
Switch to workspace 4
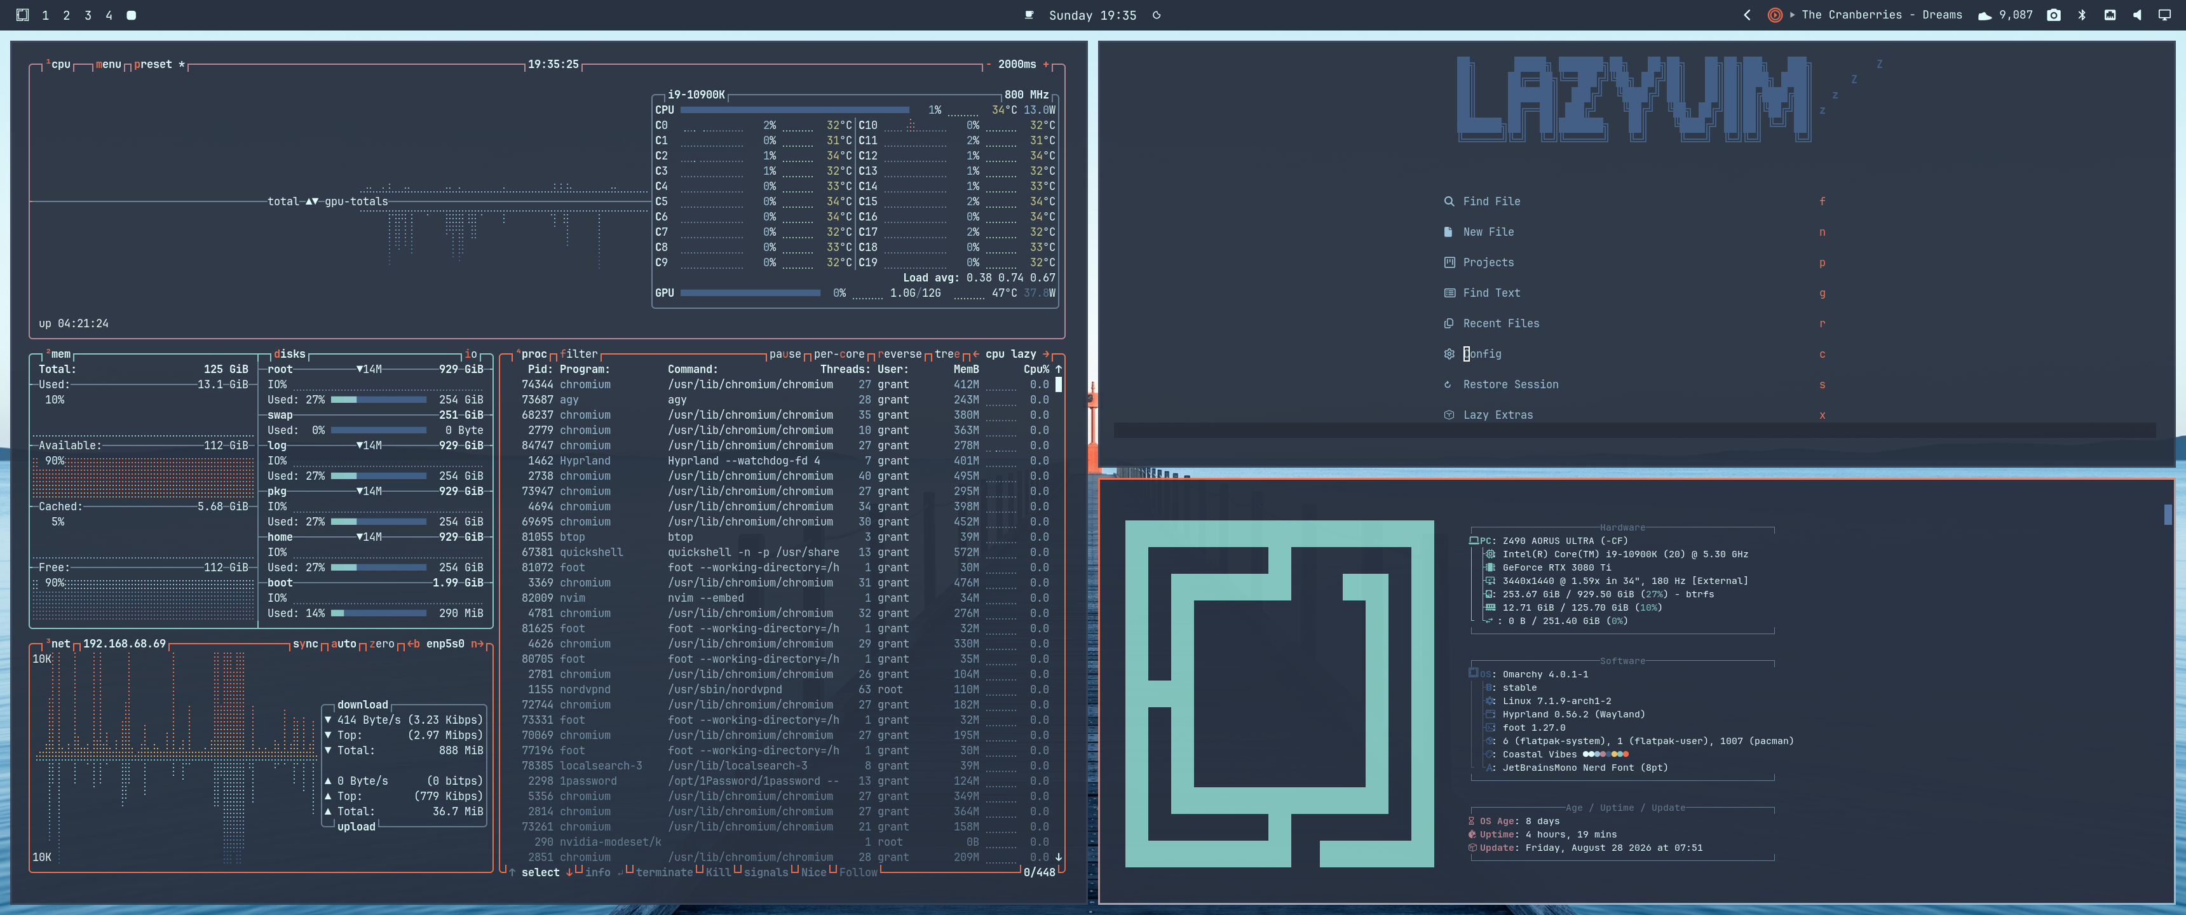pos(109,15)
